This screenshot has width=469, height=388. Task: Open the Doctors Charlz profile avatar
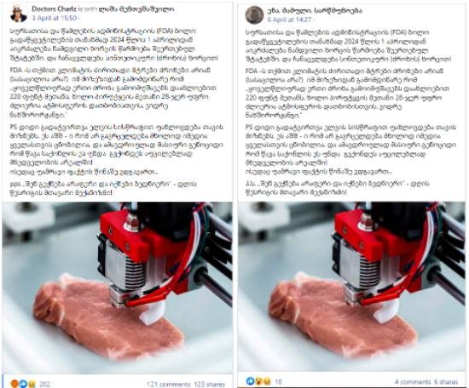pos(19,14)
